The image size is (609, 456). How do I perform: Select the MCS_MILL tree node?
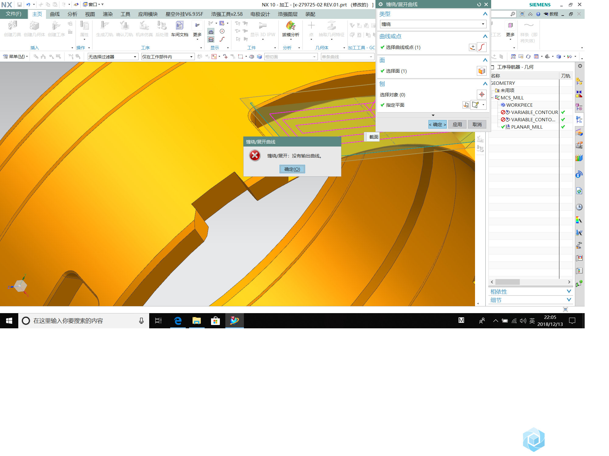[x=512, y=98]
